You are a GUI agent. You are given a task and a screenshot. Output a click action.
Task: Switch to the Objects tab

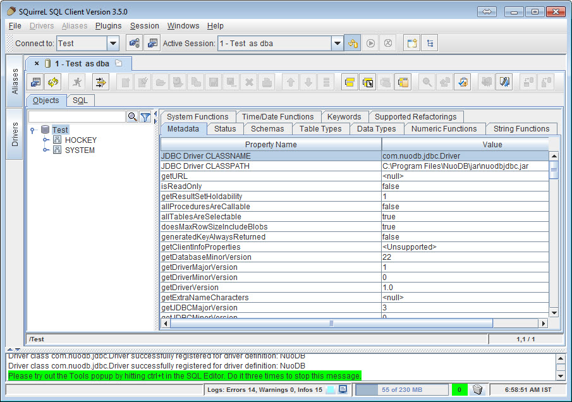[46, 100]
